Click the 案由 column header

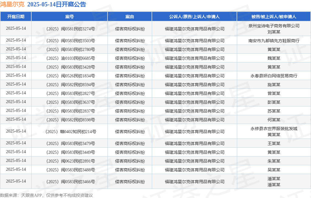[130, 17]
